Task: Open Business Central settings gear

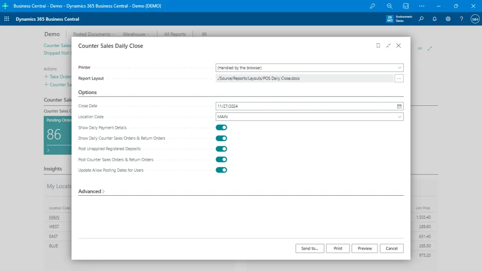Action: (x=448, y=19)
